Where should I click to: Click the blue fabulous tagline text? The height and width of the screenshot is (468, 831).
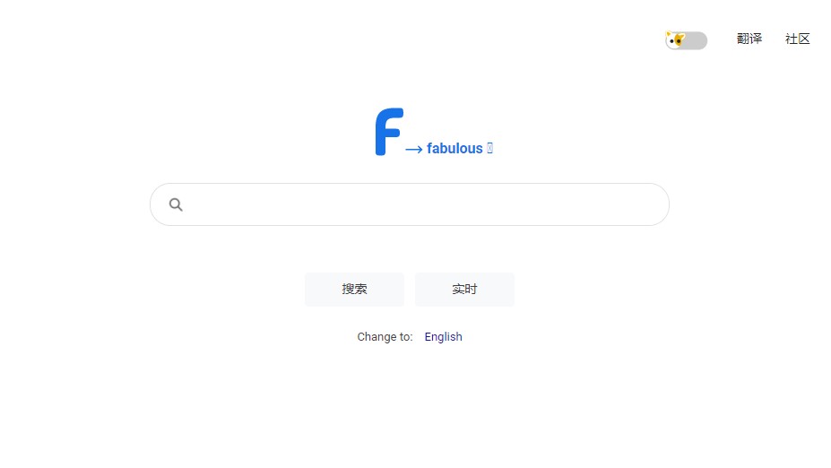pyautogui.click(x=454, y=149)
